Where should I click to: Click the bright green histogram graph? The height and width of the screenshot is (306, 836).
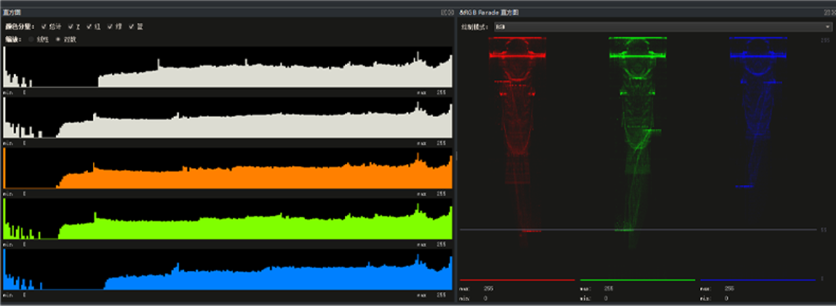click(257, 227)
